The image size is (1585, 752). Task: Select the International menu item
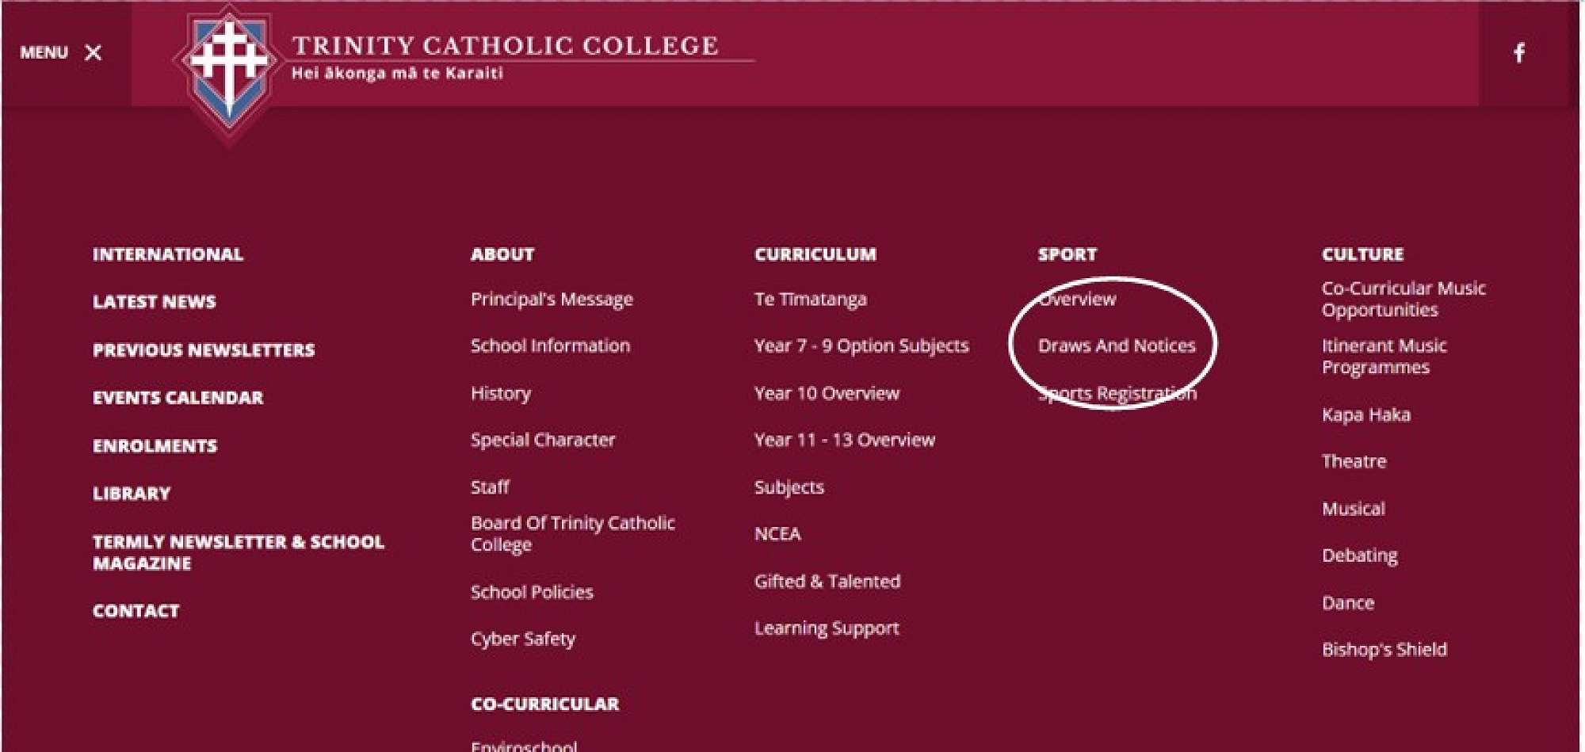[x=168, y=254]
